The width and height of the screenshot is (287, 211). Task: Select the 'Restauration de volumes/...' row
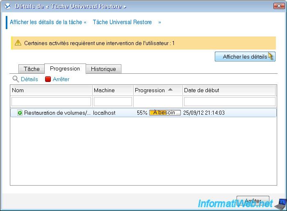[x=143, y=113]
